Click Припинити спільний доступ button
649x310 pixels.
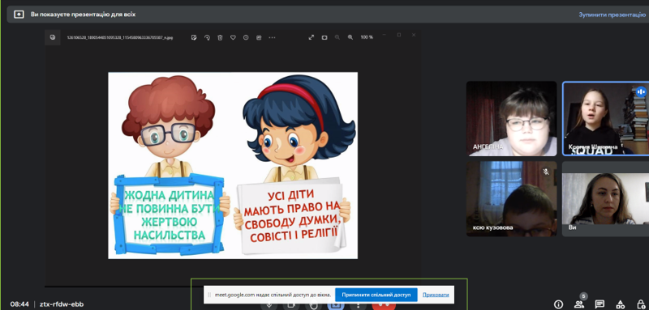point(376,295)
